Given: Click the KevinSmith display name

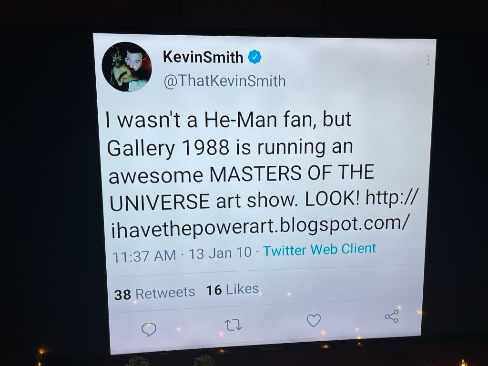Looking at the screenshot, I should click(203, 57).
